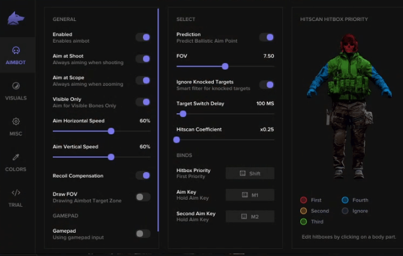The image size is (403, 256).
Task: Click the General panel's purple scrollbar
Action: (158, 120)
